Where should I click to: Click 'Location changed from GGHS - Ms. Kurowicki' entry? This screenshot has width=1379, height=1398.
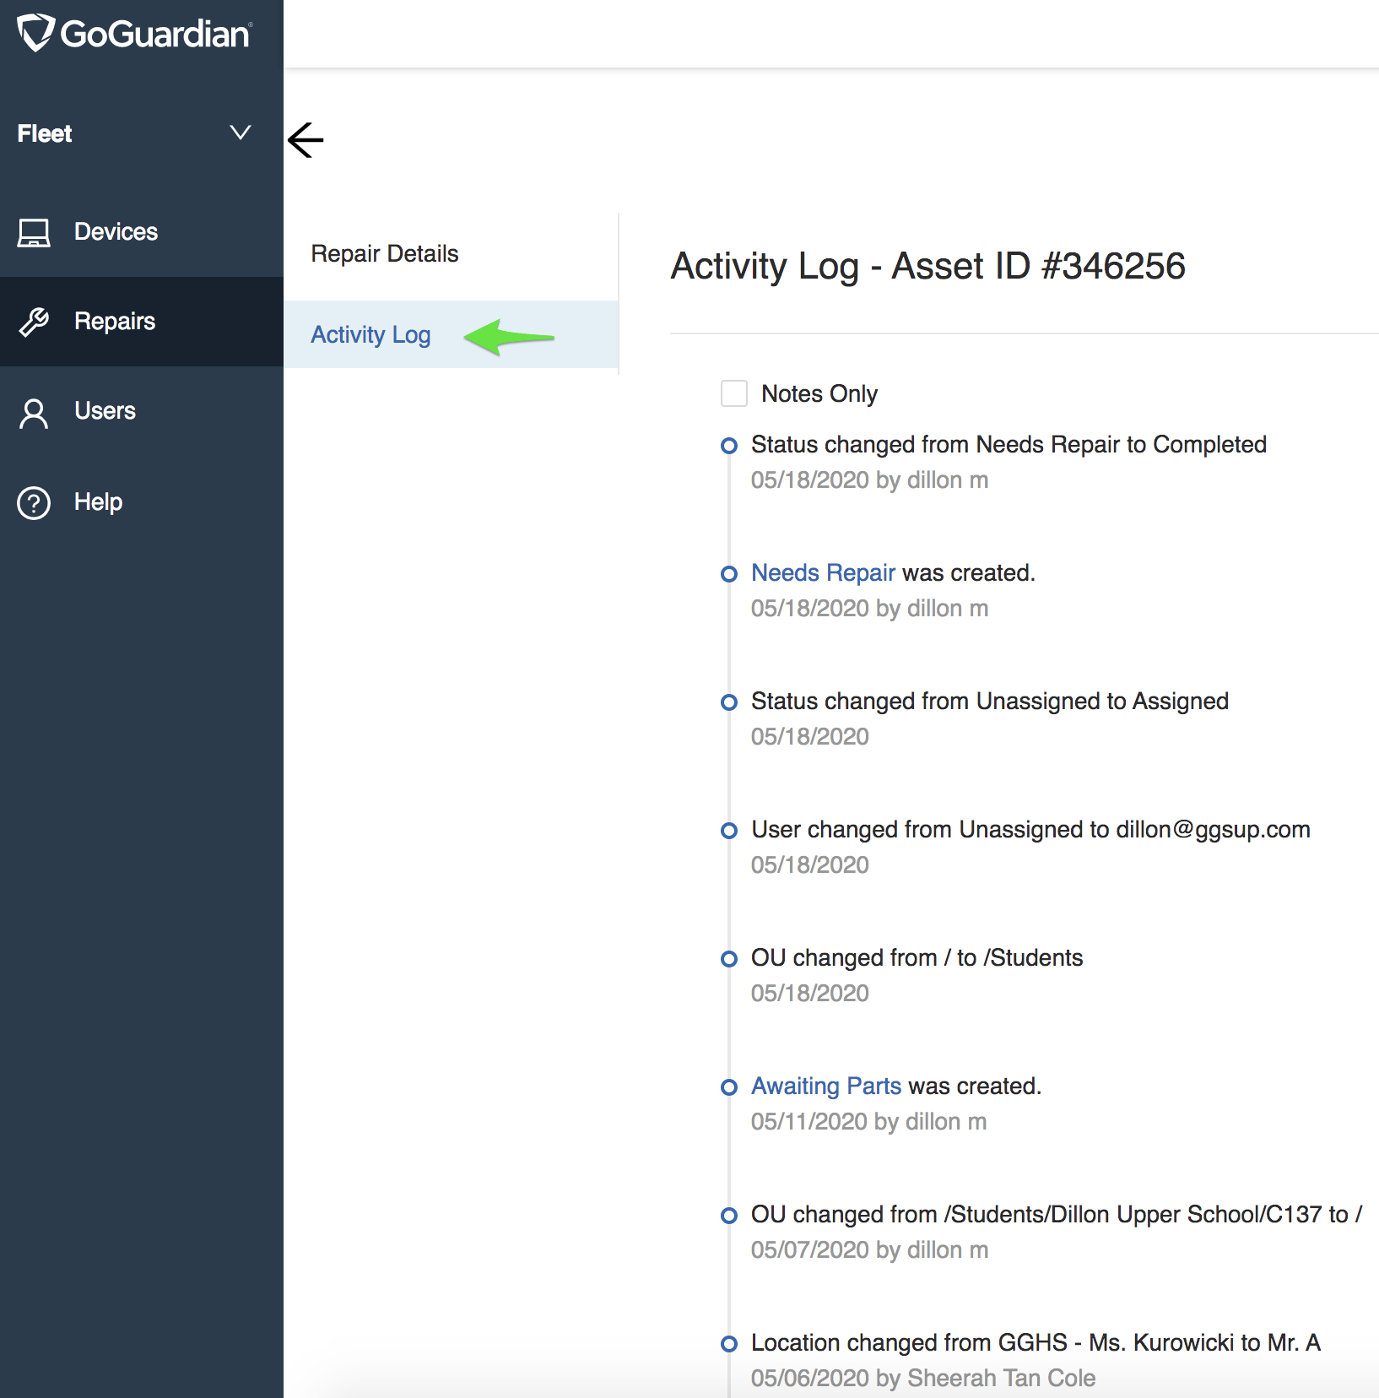(x=1036, y=1342)
